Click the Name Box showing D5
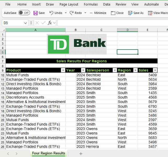The width and height of the screenshot is (168, 157). tap(13, 23)
